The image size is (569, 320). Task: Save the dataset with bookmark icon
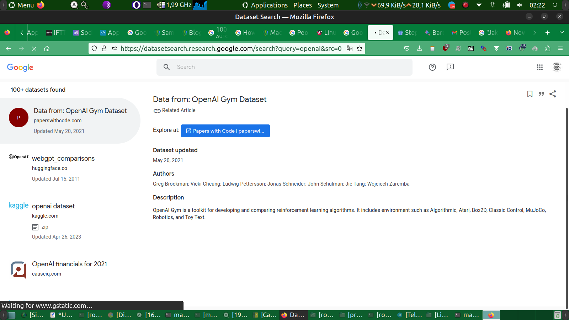click(530, 94)
